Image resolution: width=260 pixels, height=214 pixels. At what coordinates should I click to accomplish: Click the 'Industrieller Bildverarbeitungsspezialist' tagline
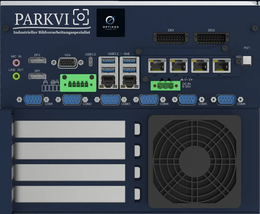[x=52, y=32]
